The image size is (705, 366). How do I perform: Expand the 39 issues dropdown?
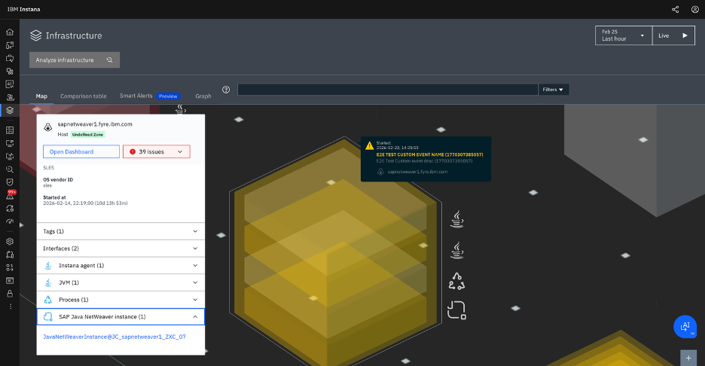coord(157,151)
